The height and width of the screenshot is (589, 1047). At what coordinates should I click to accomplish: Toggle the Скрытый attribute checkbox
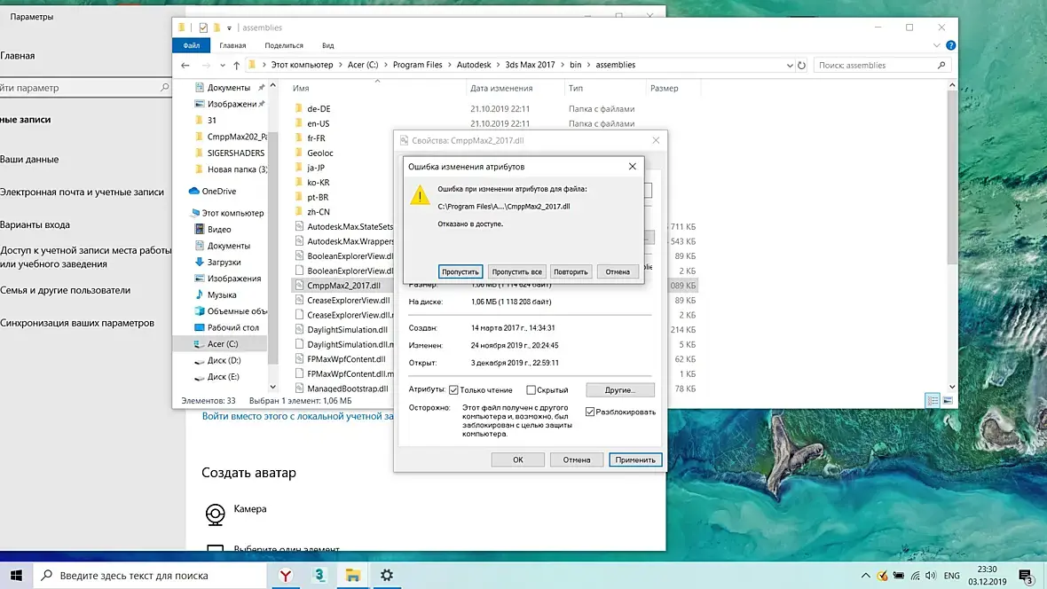[531, 390]
